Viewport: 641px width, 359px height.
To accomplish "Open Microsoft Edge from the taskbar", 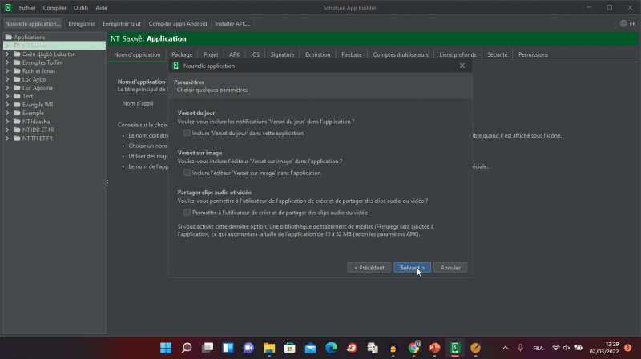I will click(331, 348).
